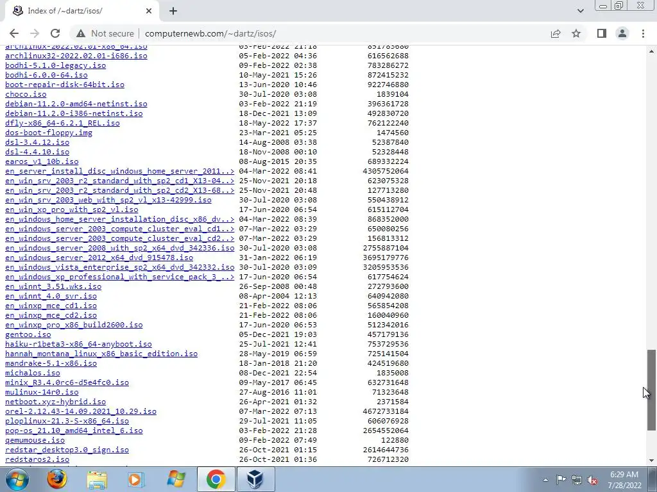Download minix_R3.4.0rc6-d5e4fc0.iso

[x=67, y=383]
